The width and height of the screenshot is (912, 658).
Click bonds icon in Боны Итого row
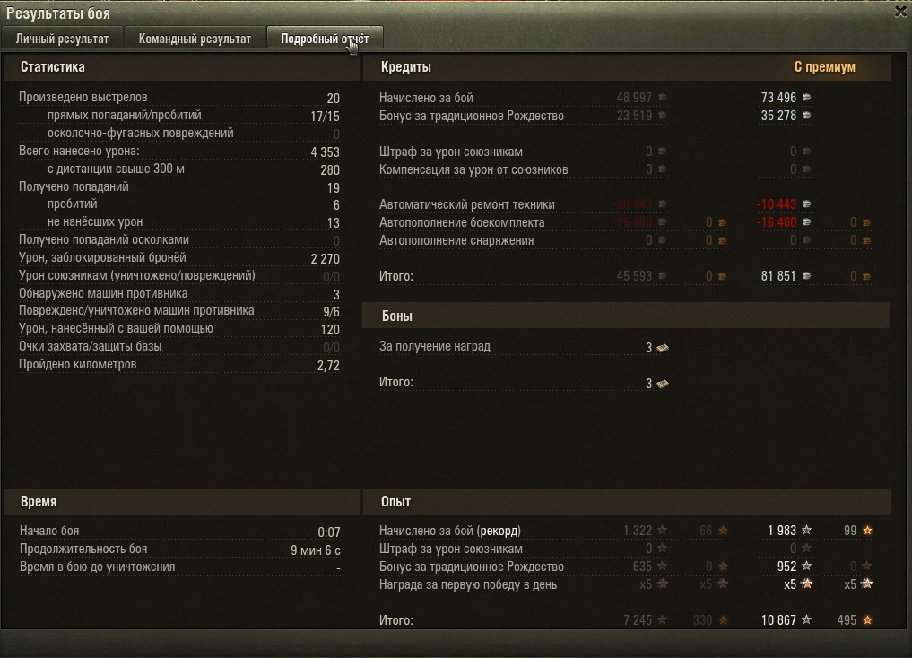tap(663, 384)
